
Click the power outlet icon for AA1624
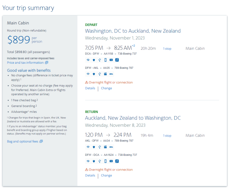pos(94,161)
